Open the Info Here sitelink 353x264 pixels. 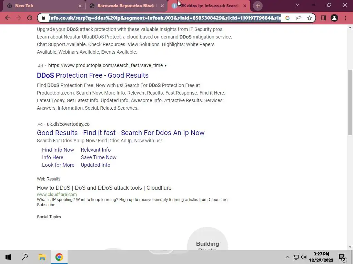53,157
